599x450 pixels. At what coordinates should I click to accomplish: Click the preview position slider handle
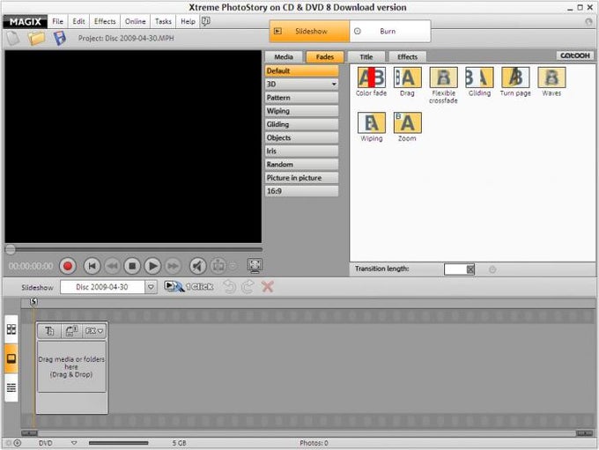[x=11, y=249]
